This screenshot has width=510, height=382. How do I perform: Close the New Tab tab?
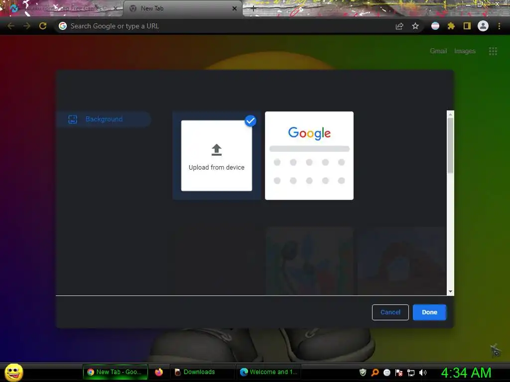point(235,8)
